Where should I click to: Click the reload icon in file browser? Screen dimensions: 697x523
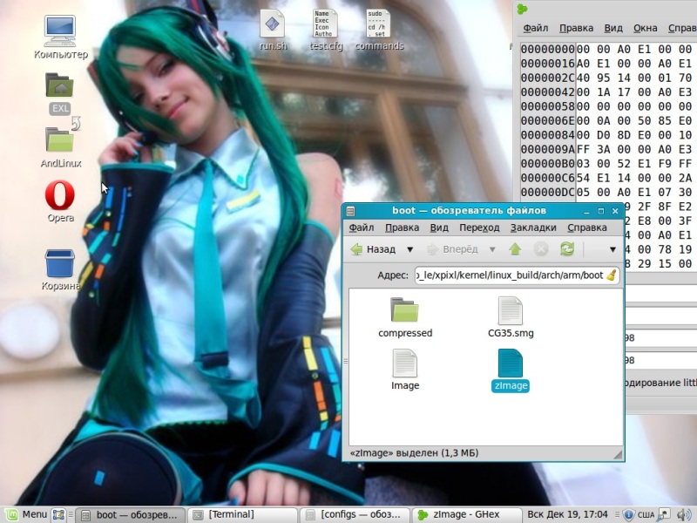click(x=567, y=249)
